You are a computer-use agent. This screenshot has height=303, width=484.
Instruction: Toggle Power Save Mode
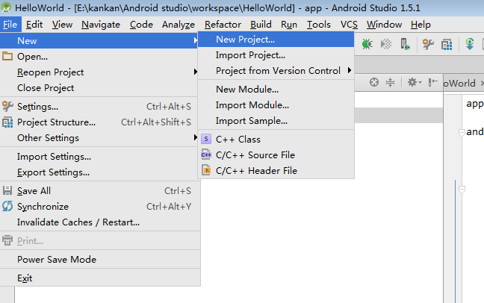pos(100,260)
